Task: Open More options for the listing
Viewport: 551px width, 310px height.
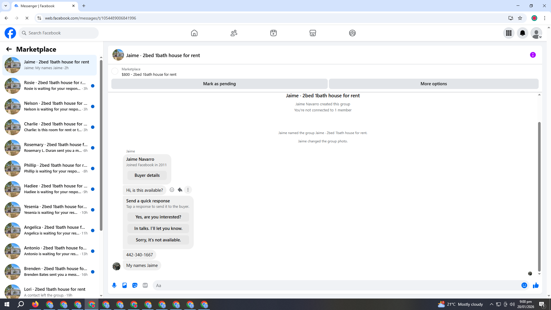Action: tap(434, 84)
